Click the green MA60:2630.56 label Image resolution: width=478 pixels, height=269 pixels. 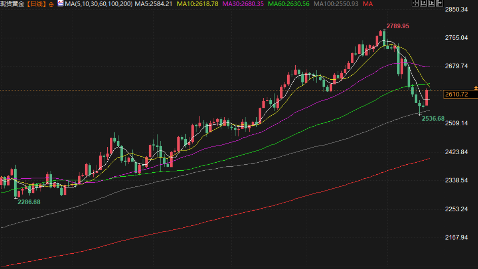tap(289, 4)
